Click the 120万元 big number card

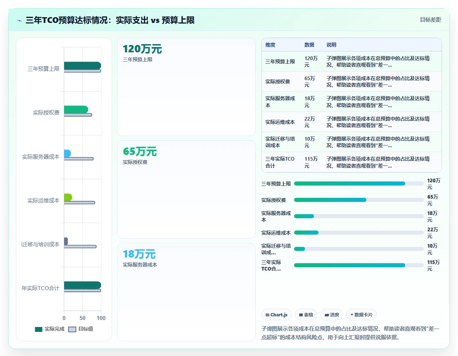(x=186, y=87)
